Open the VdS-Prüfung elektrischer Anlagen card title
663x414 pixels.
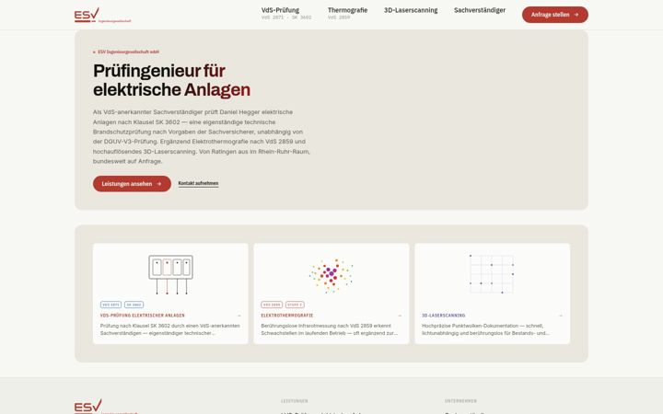pyautogui.click(x=143, y=316)
